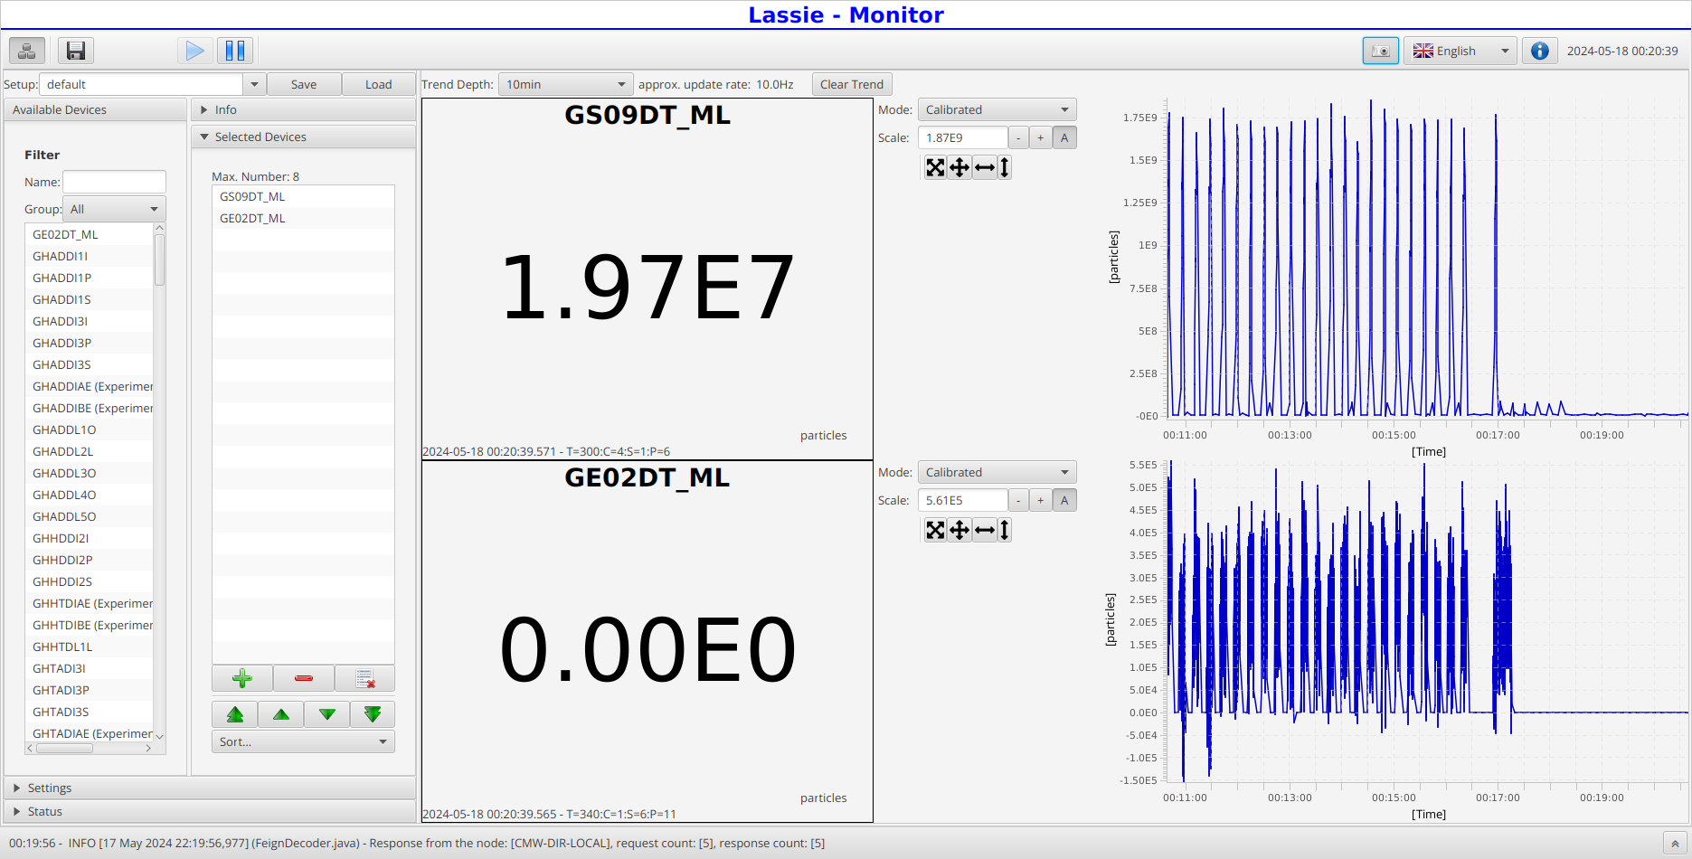Open the Setup default combo box
1692x859 pixels.
(152, 84)
